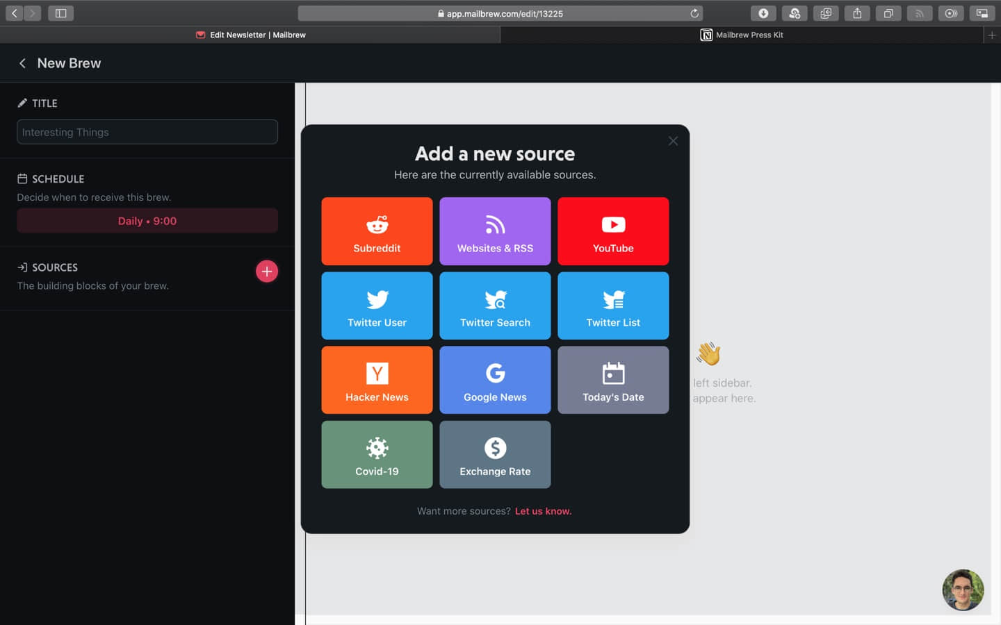The height and width of the screenshot is (625, 1001).
Task: Click the Share toolbar icon
Action: click(857, 13)
